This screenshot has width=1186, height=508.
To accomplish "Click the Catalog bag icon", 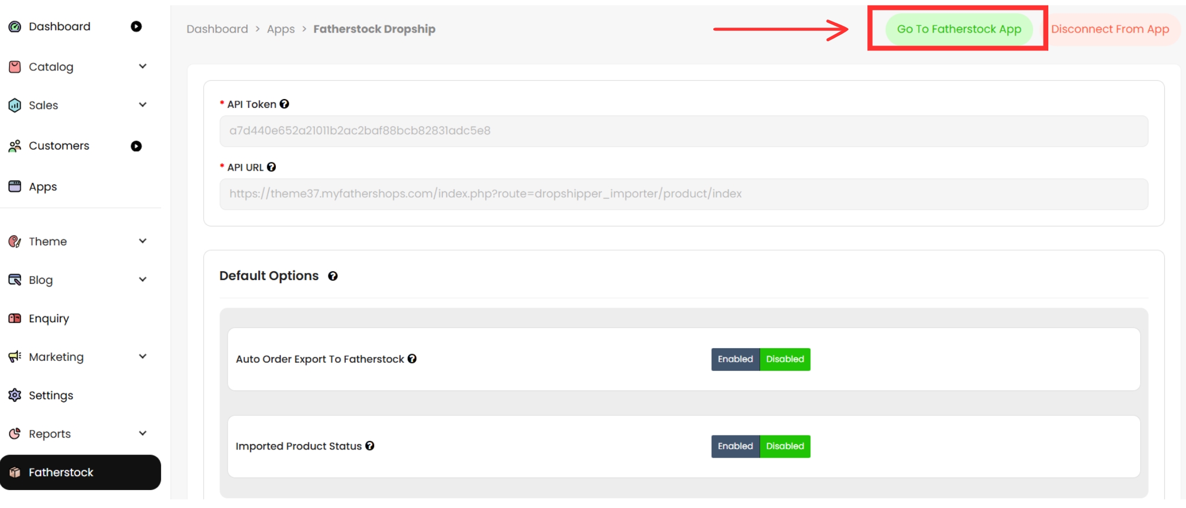I will (x=15, y=67).
